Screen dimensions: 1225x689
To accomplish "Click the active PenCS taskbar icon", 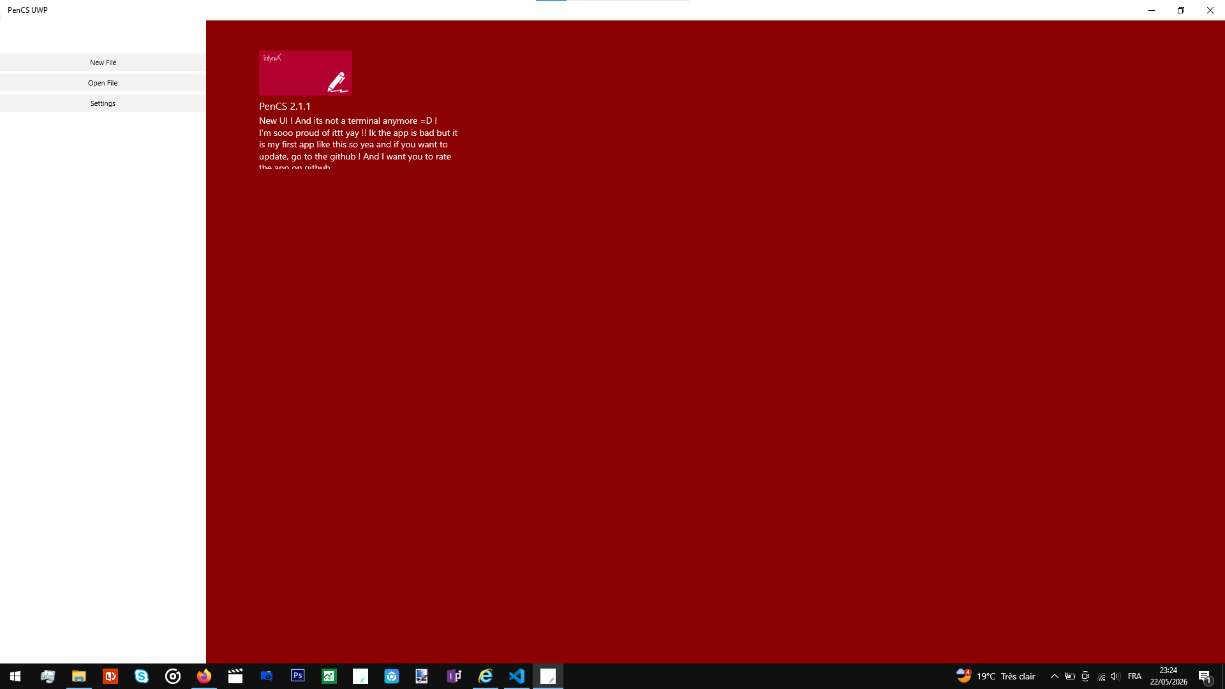I will [x=548, y=676].
